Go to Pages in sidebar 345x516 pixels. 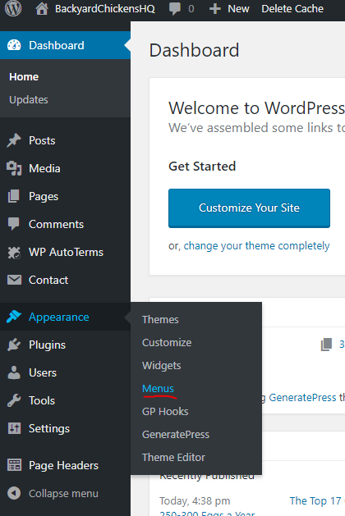[x=44, y=196]
